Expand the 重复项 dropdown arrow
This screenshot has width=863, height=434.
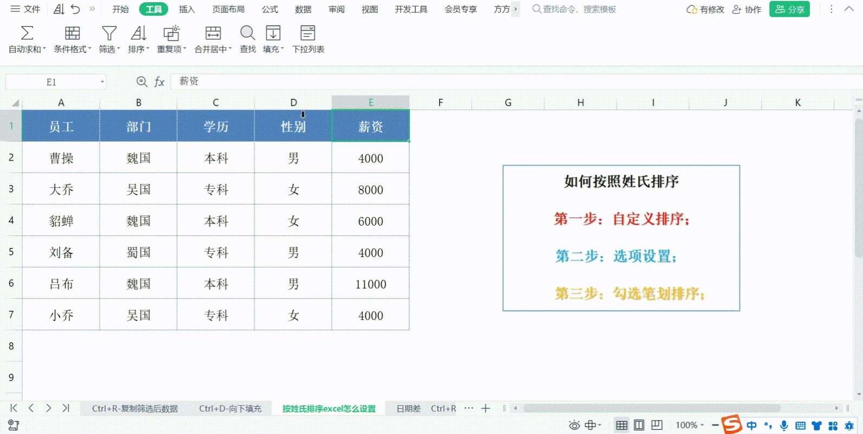click(x=184, y=49)
